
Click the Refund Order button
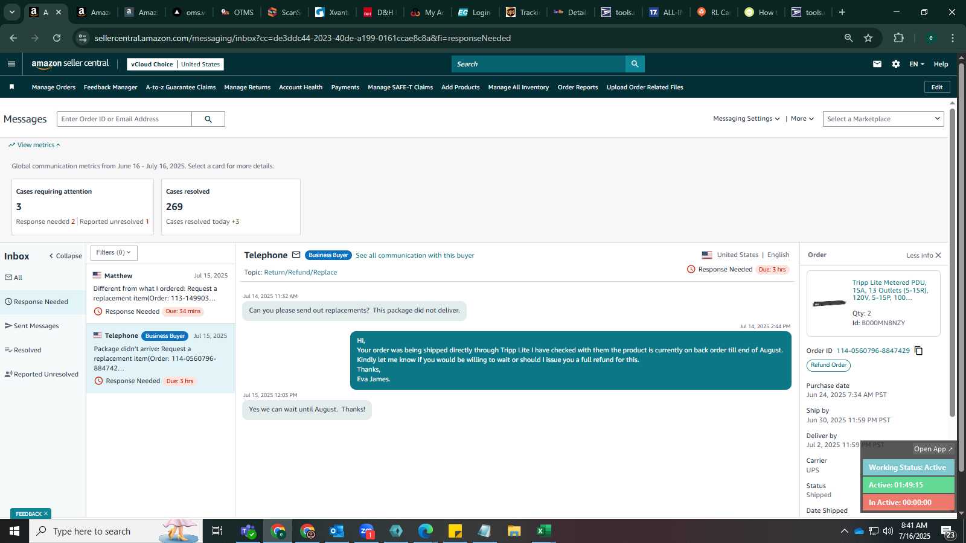coord(828,365)
